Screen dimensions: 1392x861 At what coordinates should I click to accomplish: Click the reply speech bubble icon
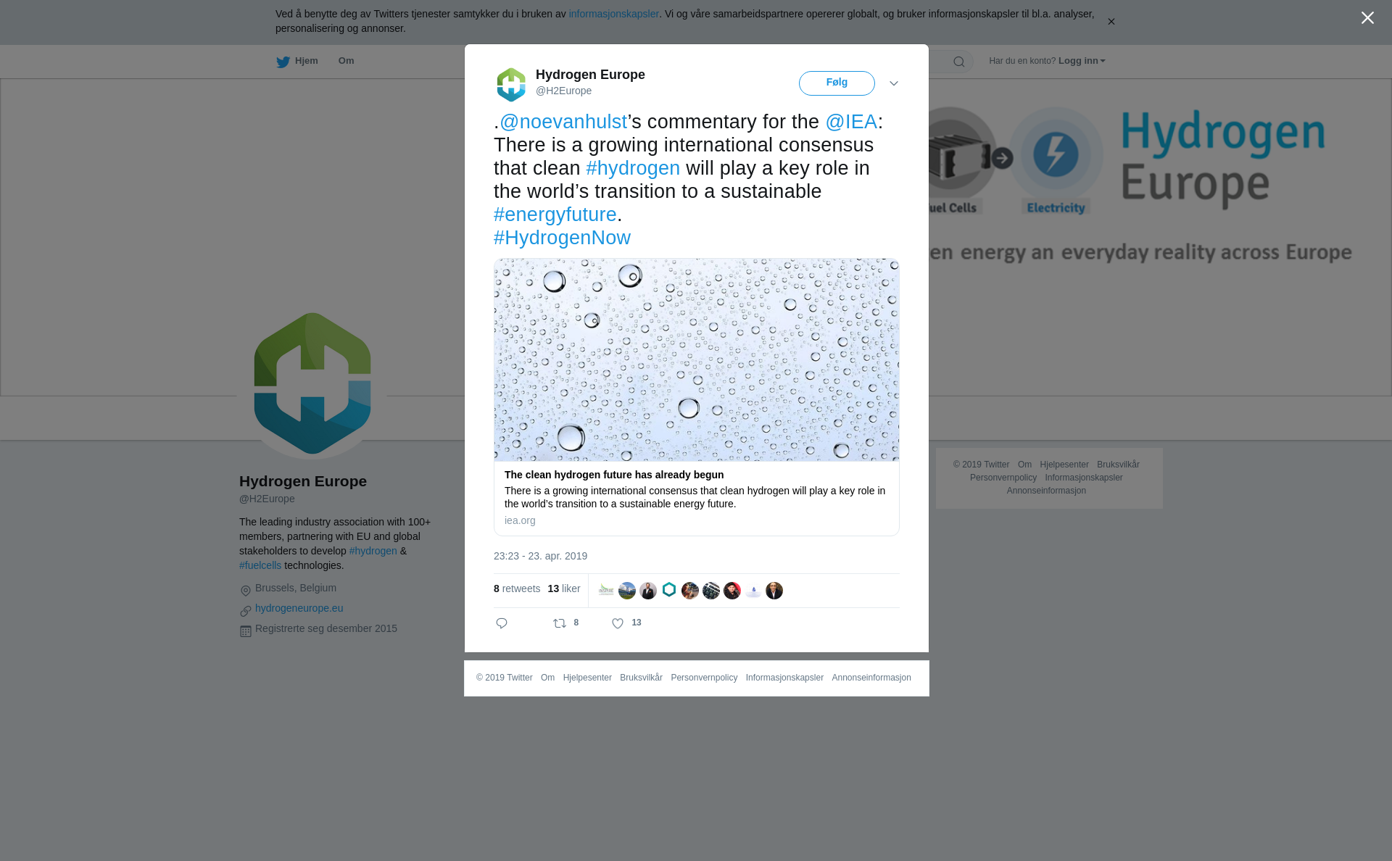pos(502,623)
